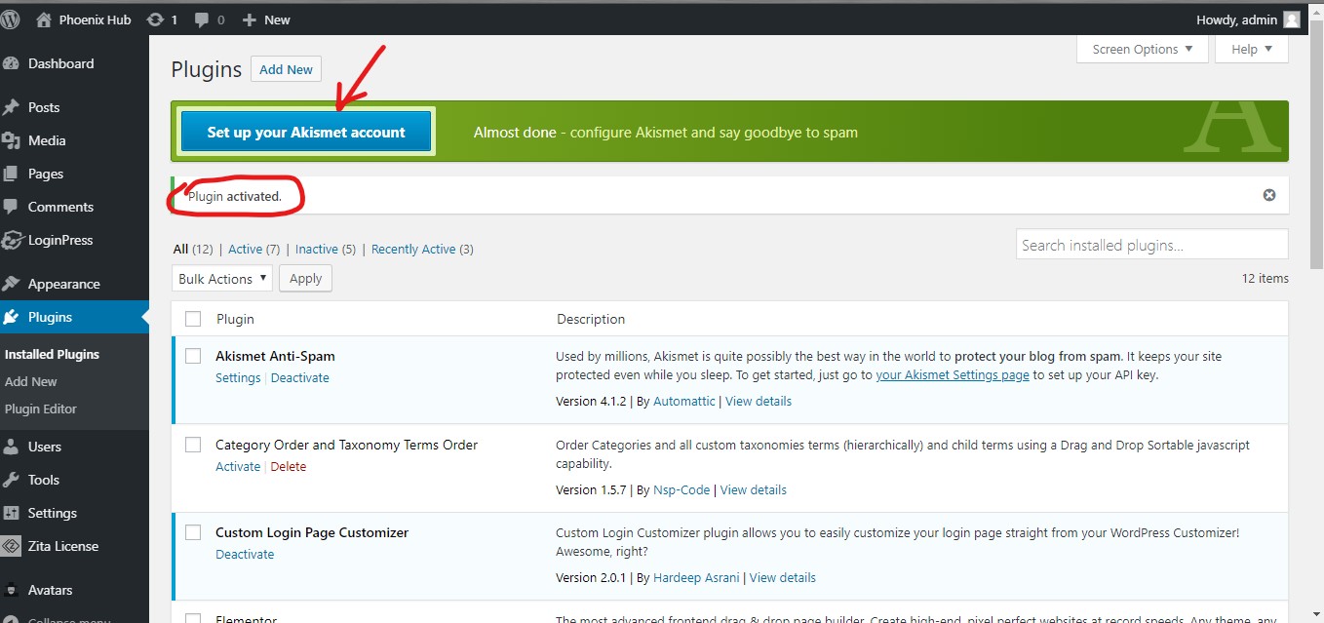The height and width of the screenshot is (623, 1324).
Task: Click Add New button beside Plugins heading
Action: (x=287, y=69)
